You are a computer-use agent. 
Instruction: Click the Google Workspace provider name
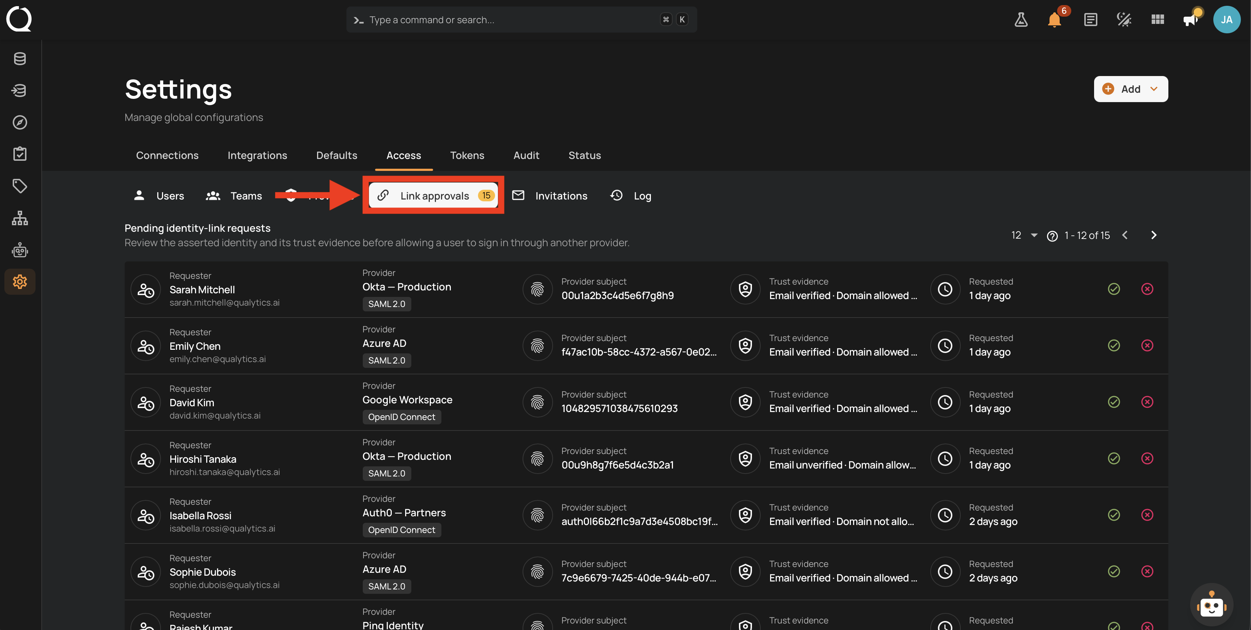(407, 400)
